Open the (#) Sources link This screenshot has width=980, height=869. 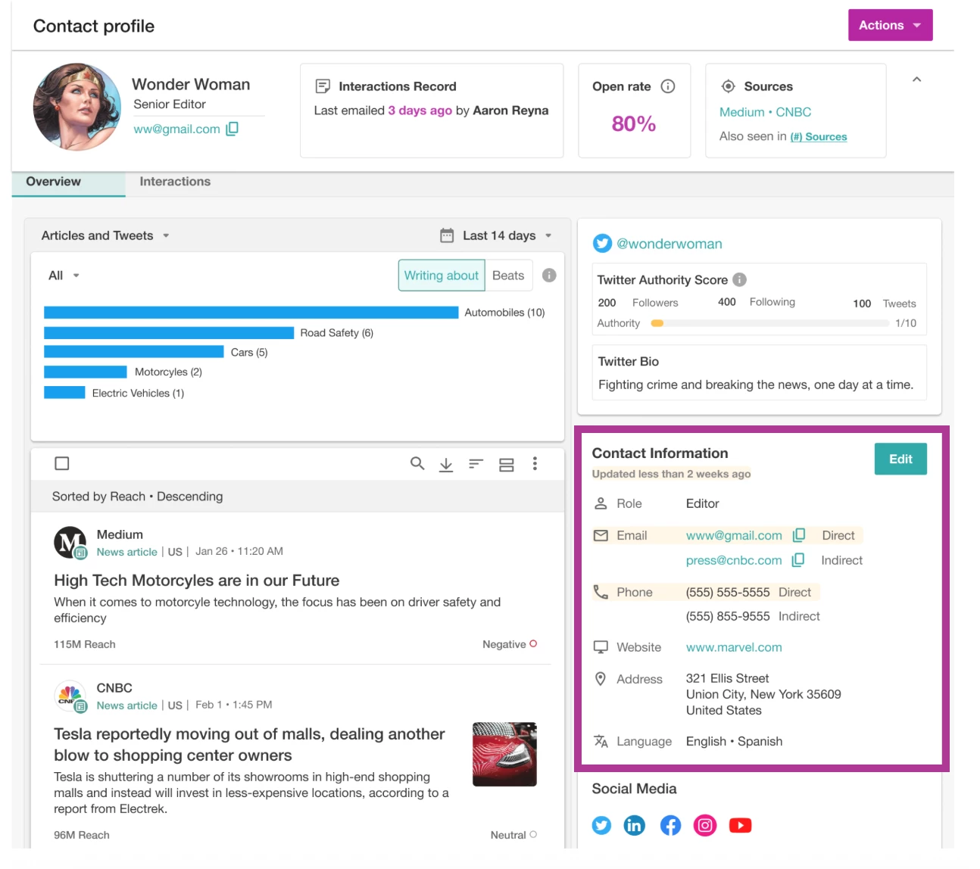coord(819,137)
